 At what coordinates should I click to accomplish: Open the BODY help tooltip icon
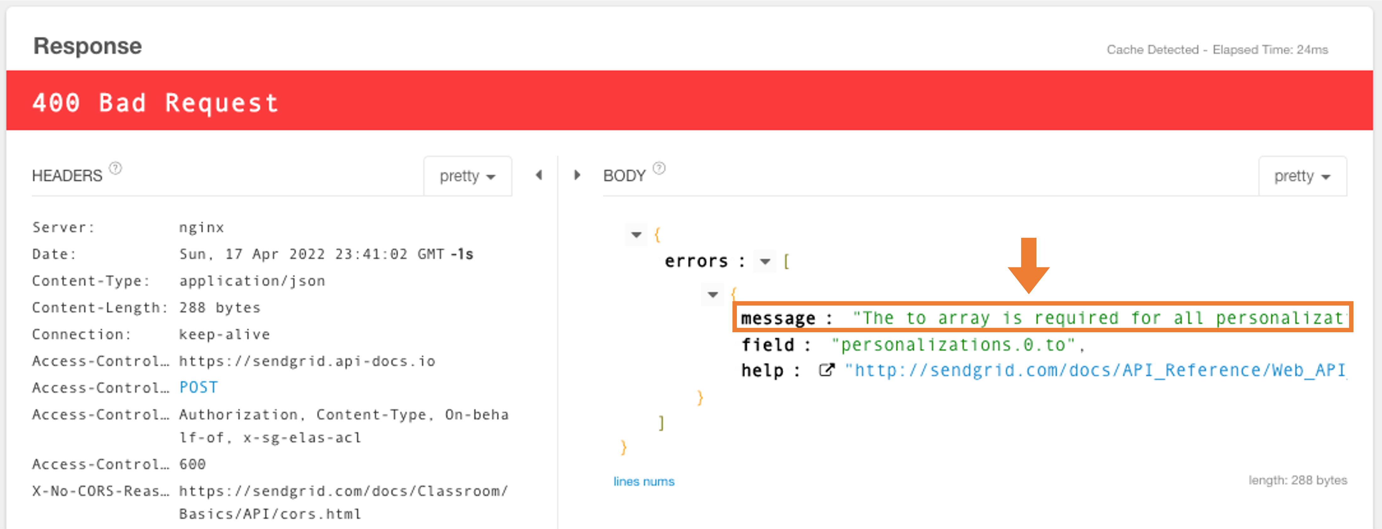pyautogui.click(x=659, y=168)
